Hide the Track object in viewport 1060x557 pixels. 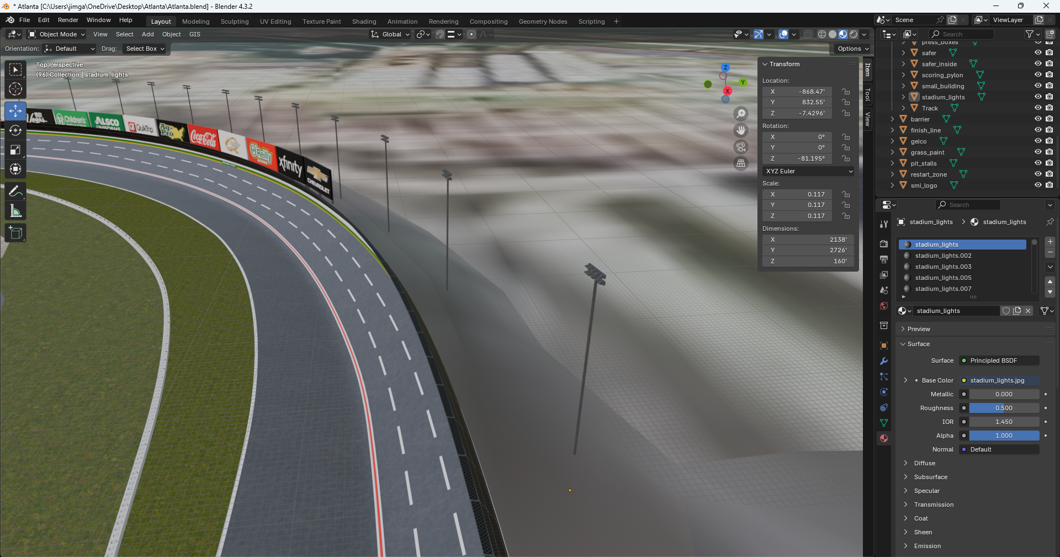tap(1038, 108)
